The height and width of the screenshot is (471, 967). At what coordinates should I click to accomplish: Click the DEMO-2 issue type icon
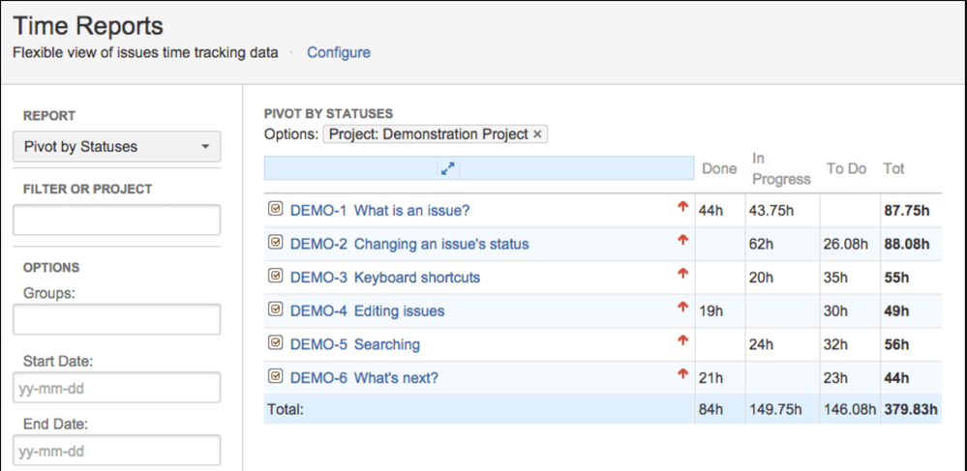(276, 243)
